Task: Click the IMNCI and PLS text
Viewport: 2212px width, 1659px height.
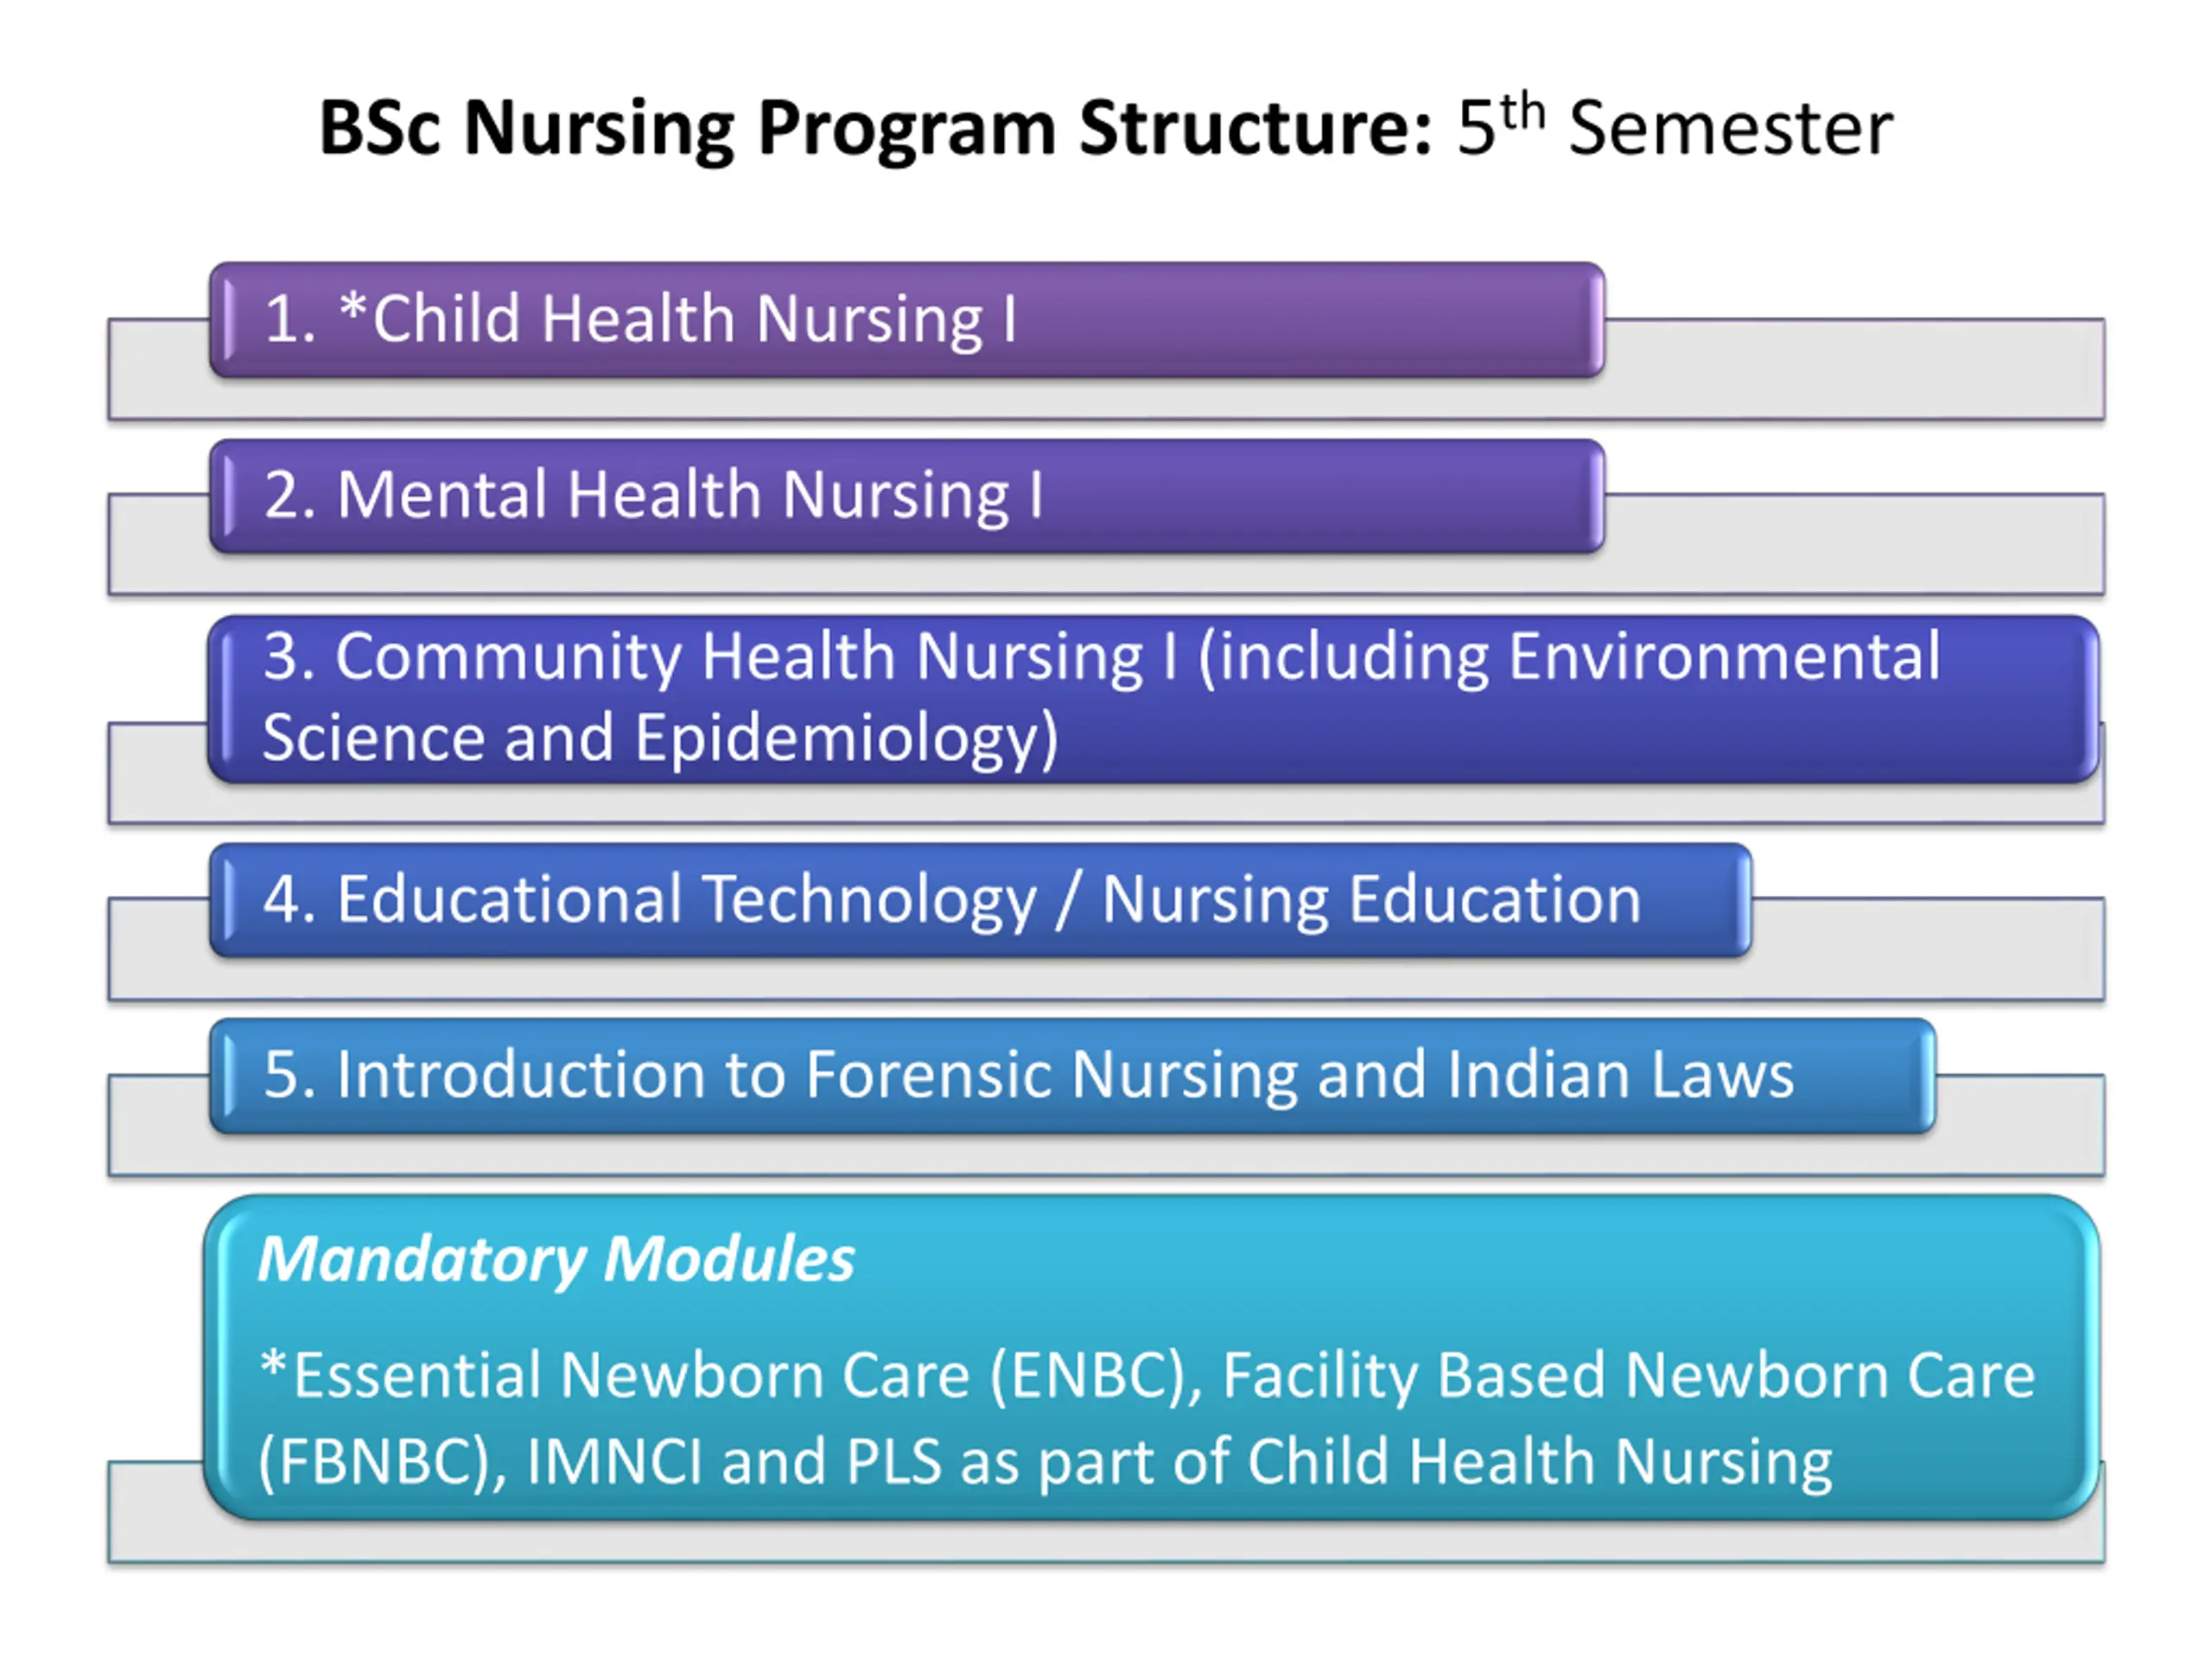Action: 734,1461
